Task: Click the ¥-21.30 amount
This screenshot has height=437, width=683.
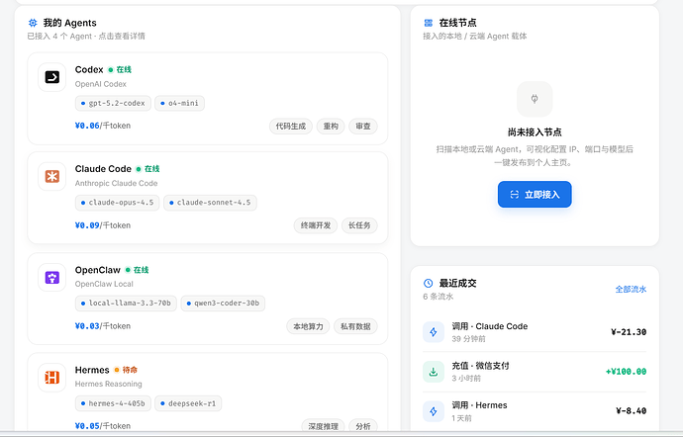Action: pyautogui.click(x=629, y=332)
